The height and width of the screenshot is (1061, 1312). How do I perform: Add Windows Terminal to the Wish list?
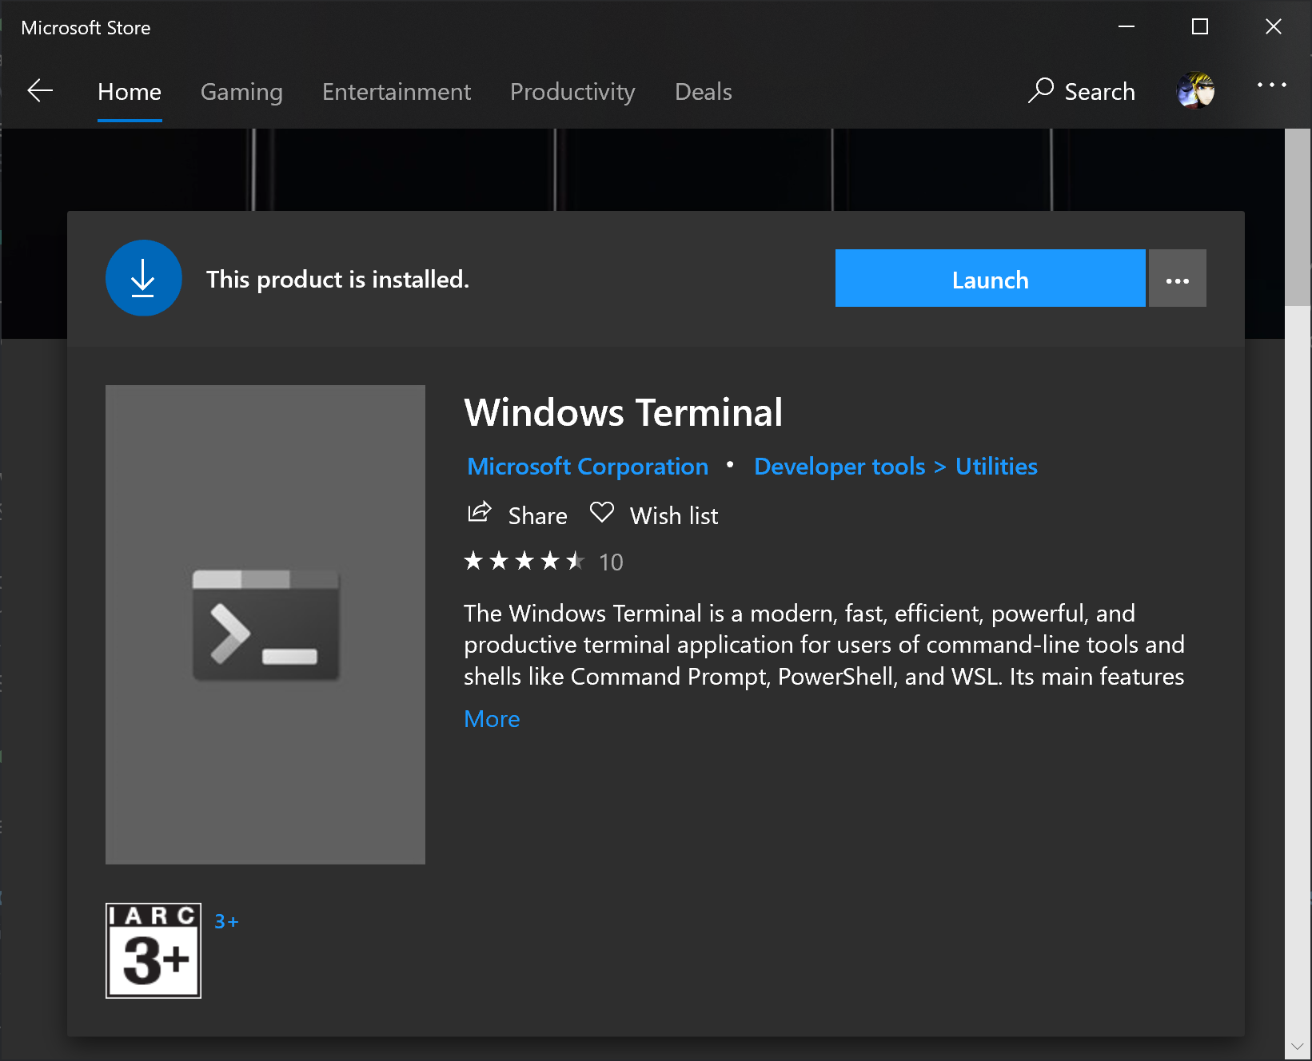pos(652,515)
